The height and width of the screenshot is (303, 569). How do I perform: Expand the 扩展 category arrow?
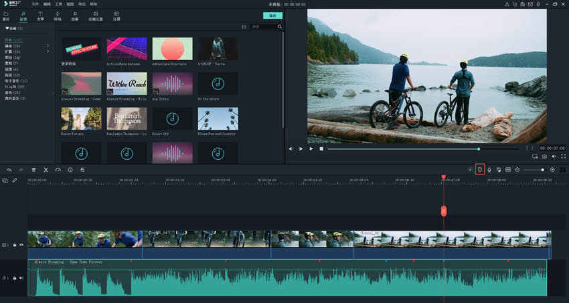click(x=48, y=52)
